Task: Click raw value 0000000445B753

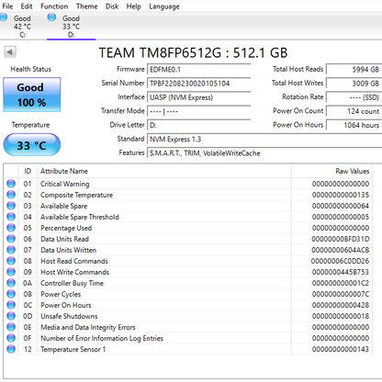Action: tap(341, 272)
